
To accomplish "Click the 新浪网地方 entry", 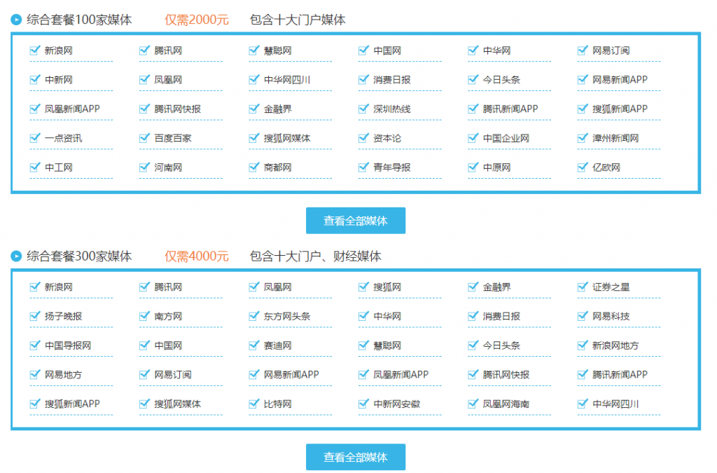I will point(615,346).
